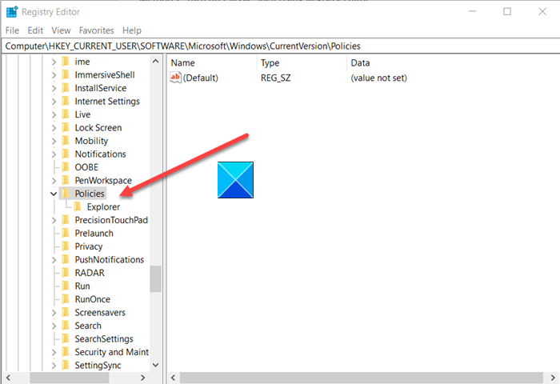Expand the Internet Settings key
This screenshot has width=560, height=384.
[x=54, y=102]
